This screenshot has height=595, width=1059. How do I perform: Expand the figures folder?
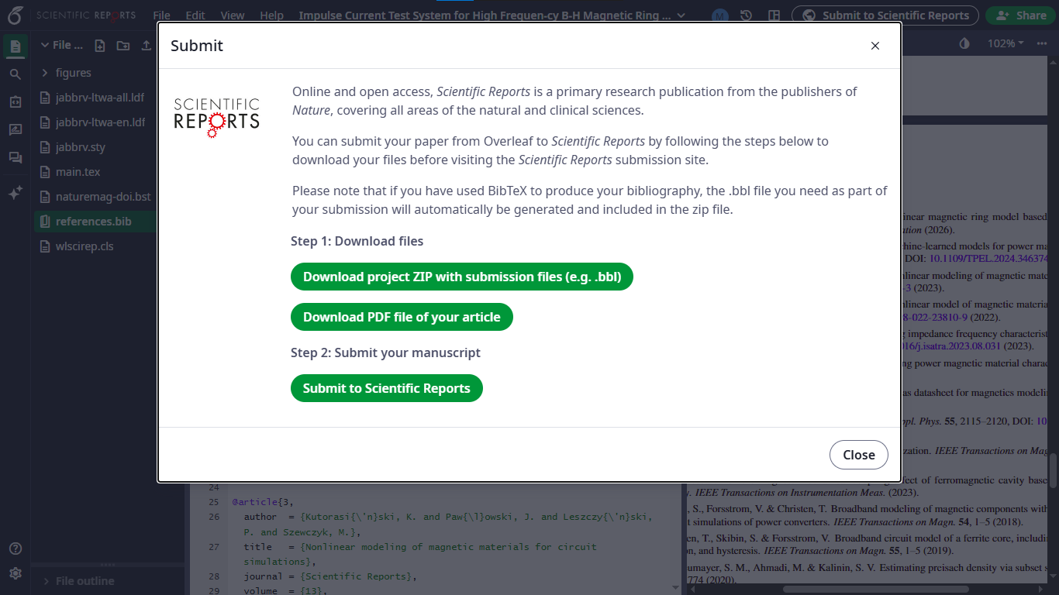45,73
